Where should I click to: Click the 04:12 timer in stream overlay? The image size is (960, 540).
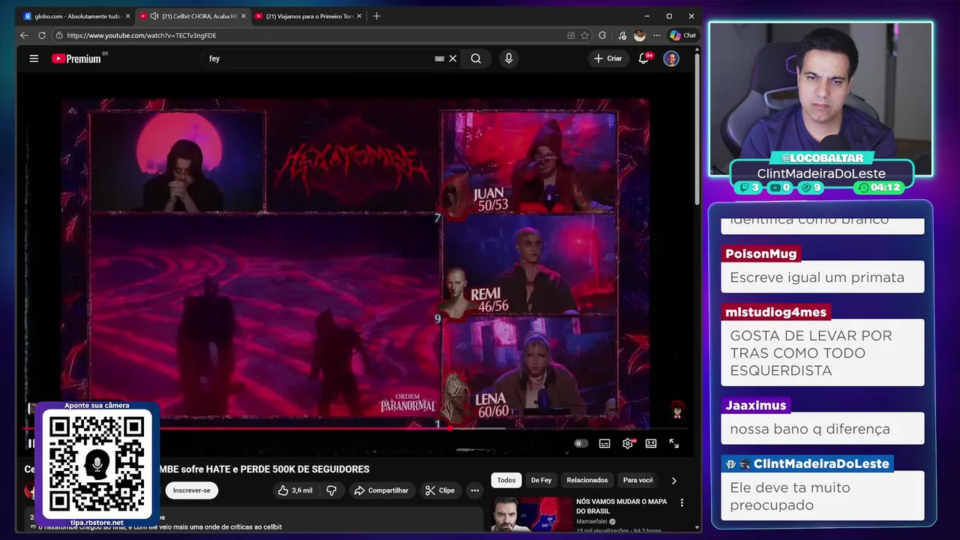(x=880, y=187)
